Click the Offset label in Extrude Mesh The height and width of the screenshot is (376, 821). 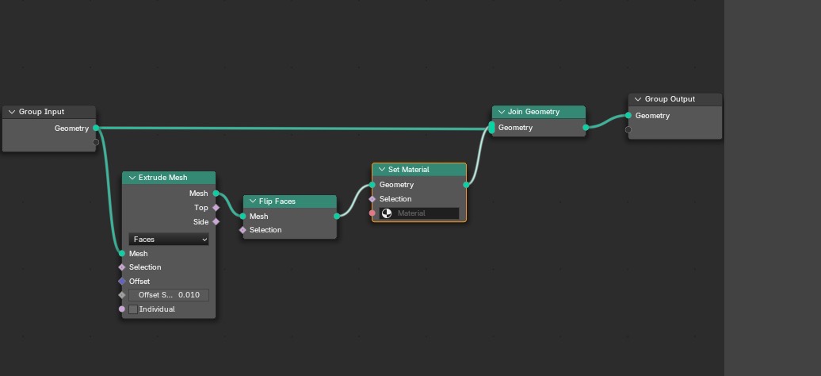pyautogui.click(x=139, y=281)
